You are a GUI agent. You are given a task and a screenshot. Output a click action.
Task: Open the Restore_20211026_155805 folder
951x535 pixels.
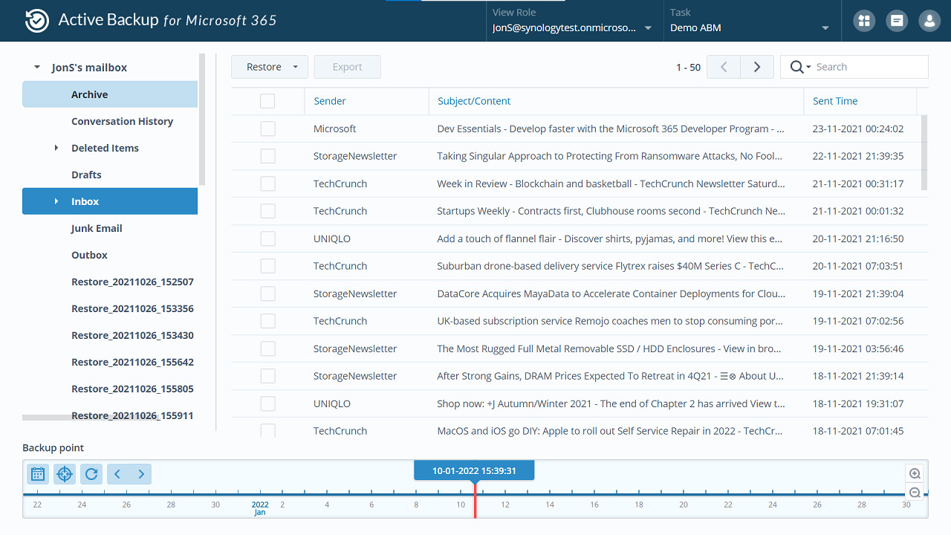click(110, 389)
